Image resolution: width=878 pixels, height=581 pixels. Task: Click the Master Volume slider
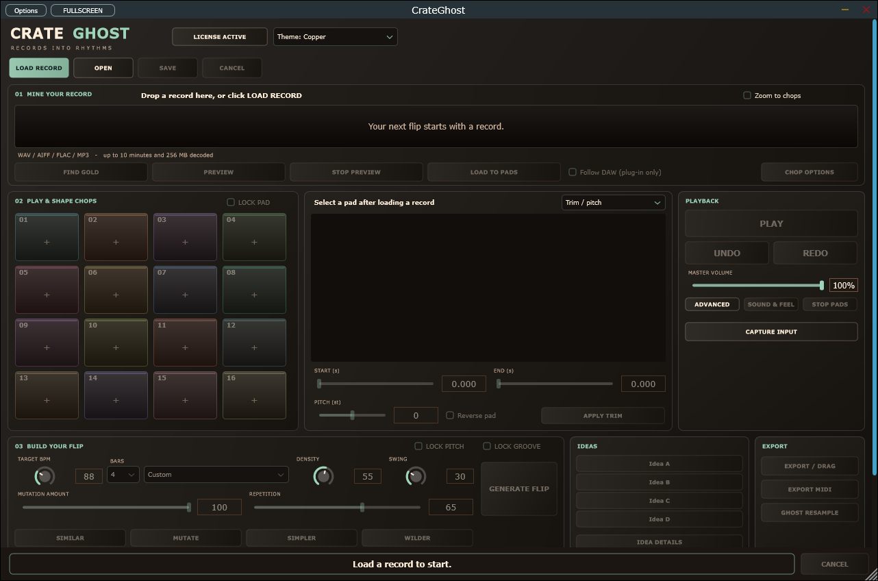[x=757, y=285]
